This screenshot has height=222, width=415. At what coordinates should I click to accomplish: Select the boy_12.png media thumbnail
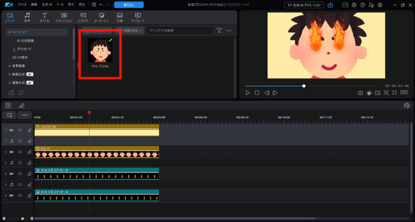(x=100, y=50)
